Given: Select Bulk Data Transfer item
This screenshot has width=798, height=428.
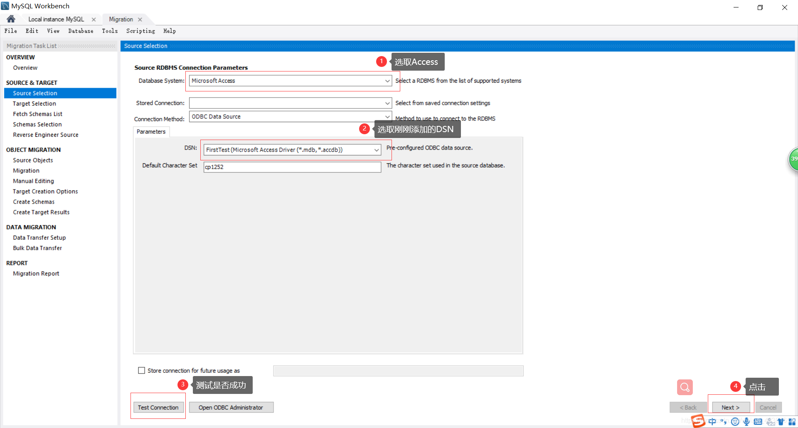Looking at the screenshot, I should [37, 248].
